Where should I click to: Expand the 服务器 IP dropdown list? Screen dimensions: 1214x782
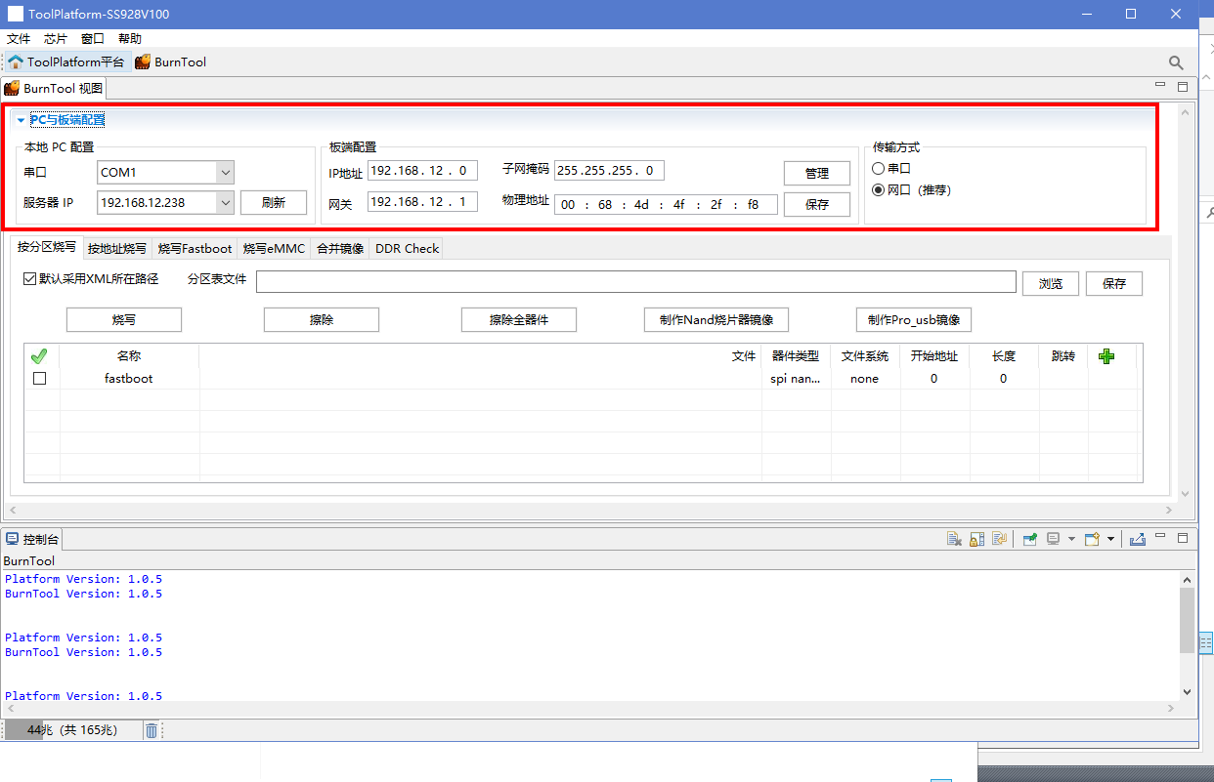tap(226, 202)
